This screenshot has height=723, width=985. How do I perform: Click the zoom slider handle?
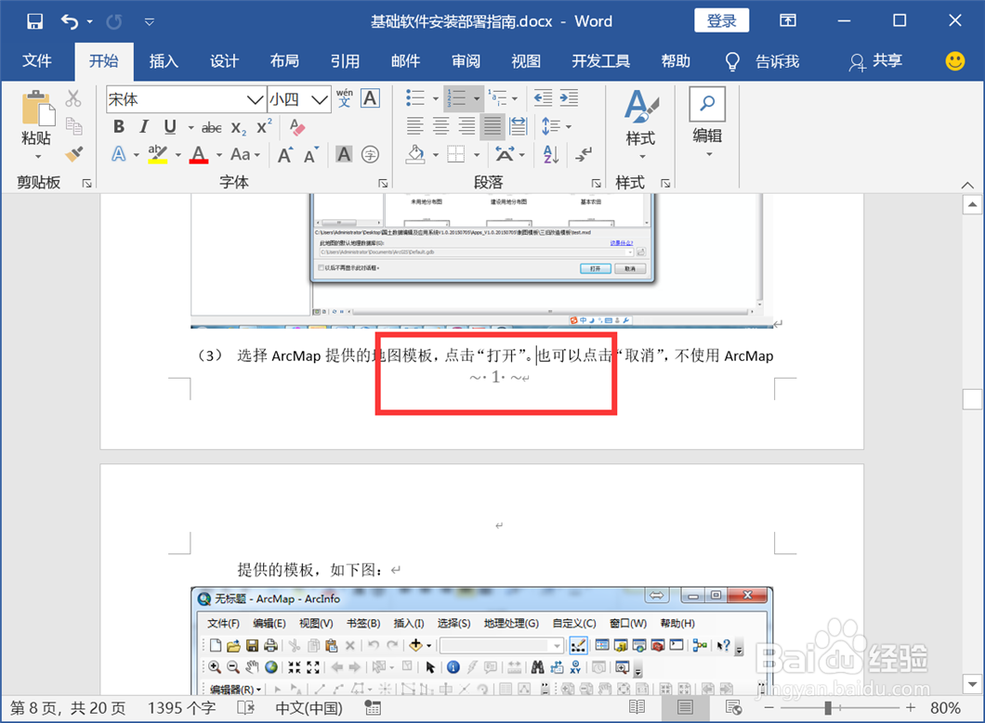828,708
